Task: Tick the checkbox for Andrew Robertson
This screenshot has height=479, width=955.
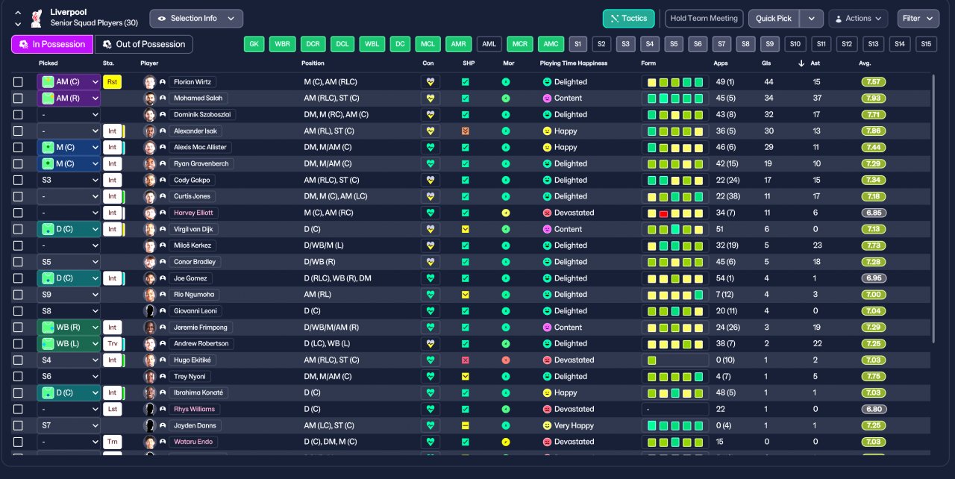Action: pos(18,344)
